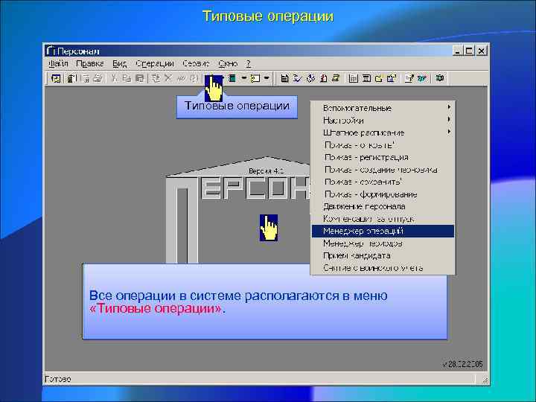Select Приказ - откатить menu entry

pyautogui.click(x=383, y=145)
